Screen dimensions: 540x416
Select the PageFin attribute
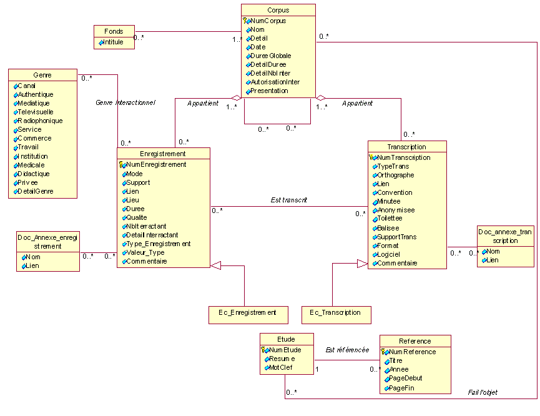click(399, 389)
